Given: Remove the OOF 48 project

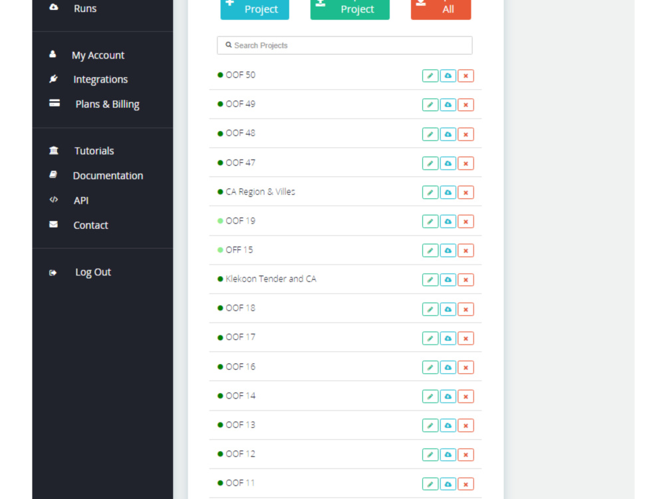Looking at the screenshot, I should point(465,134).
